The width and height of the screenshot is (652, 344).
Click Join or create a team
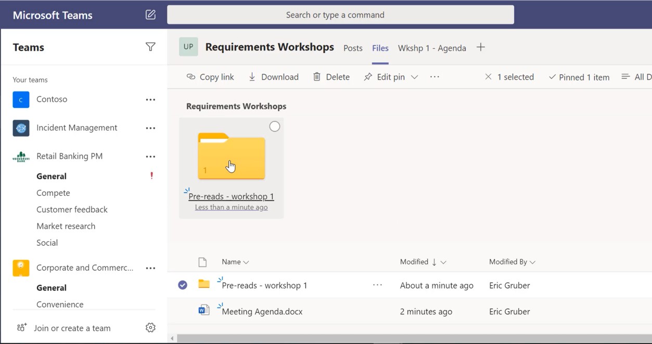[72, 328]
